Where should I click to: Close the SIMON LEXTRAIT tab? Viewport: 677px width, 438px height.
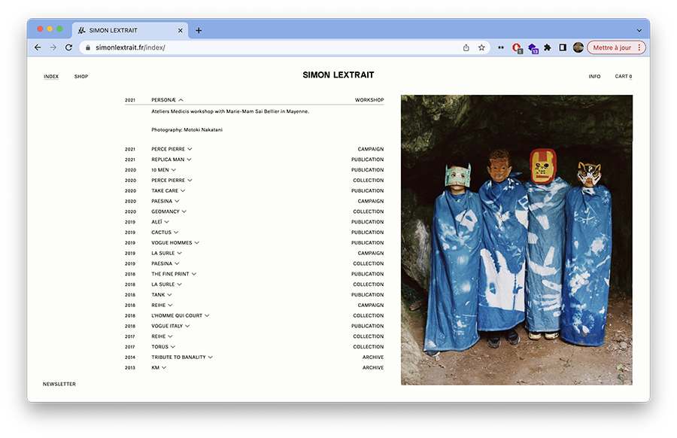[180, 30]
